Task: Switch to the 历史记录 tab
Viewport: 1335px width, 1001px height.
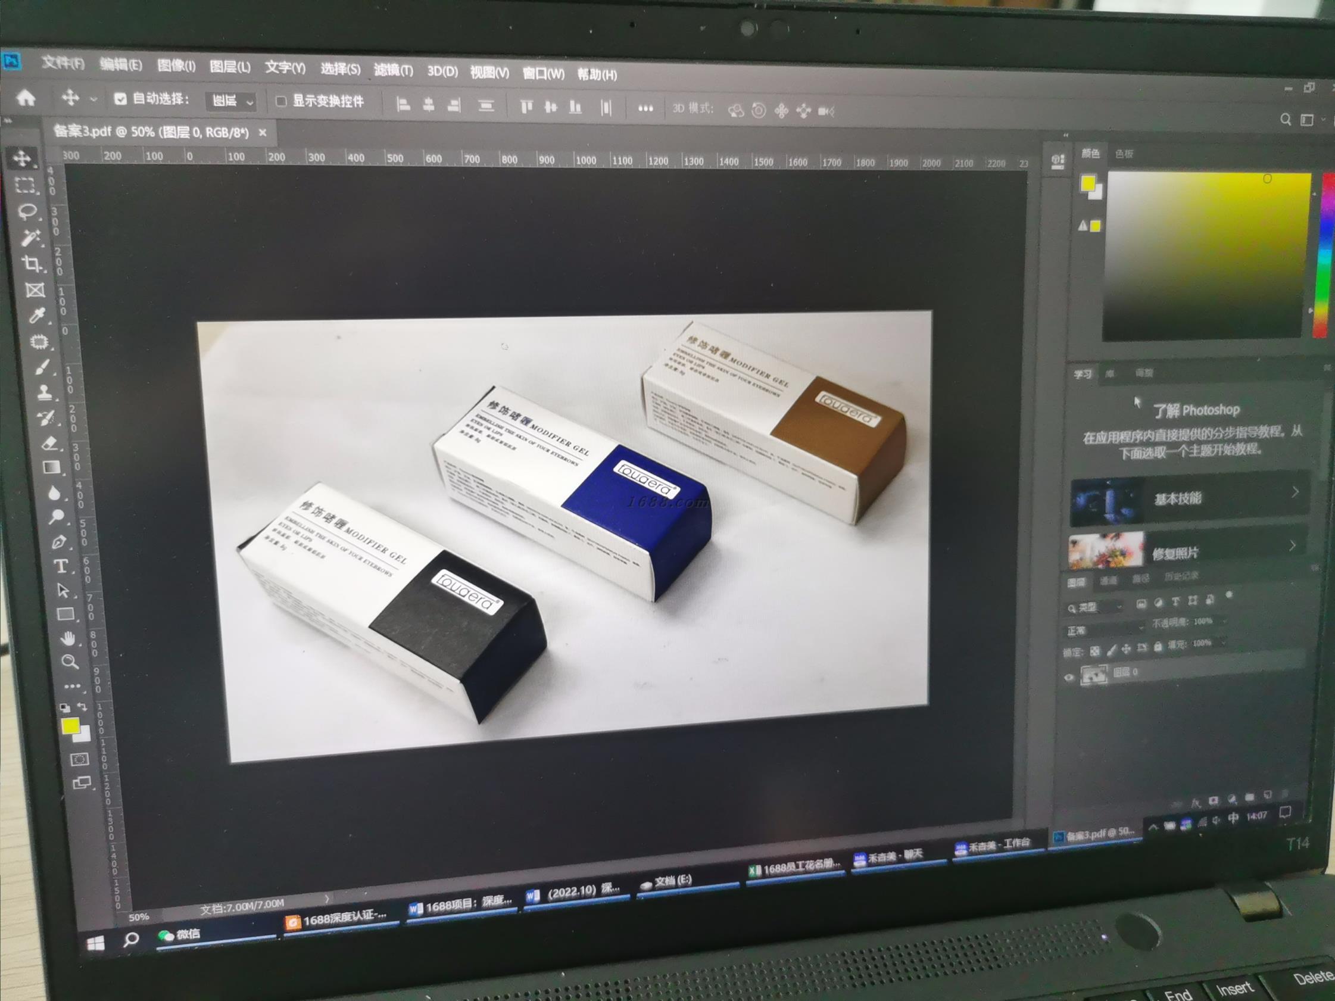Action: point(1181,576)
